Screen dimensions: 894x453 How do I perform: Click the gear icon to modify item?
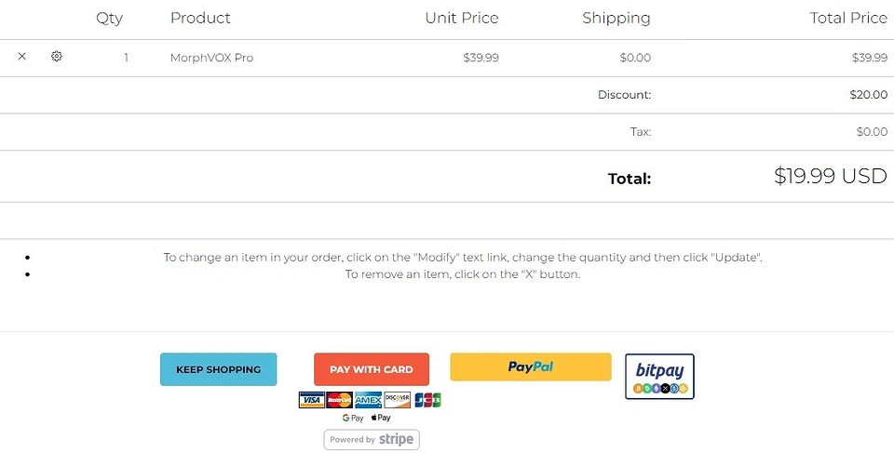(57, 57)
